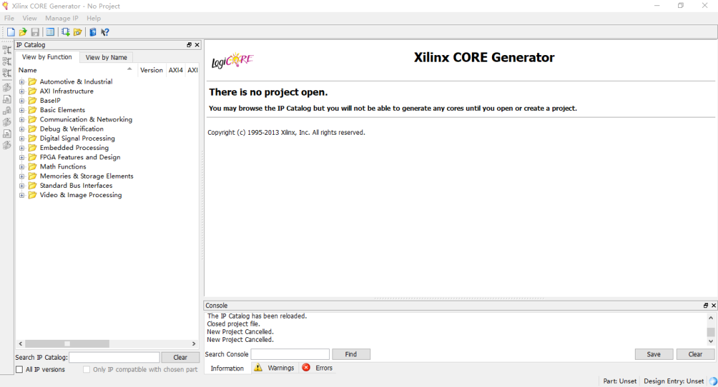Image resolution: width=718 pixels, height=387 pixels.
Task: Expand the Communication & Networking tree node
Action: click(x=21, y=119)
